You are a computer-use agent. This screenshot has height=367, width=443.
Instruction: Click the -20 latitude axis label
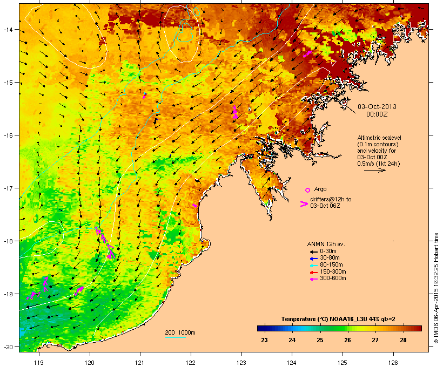[8, 346]
